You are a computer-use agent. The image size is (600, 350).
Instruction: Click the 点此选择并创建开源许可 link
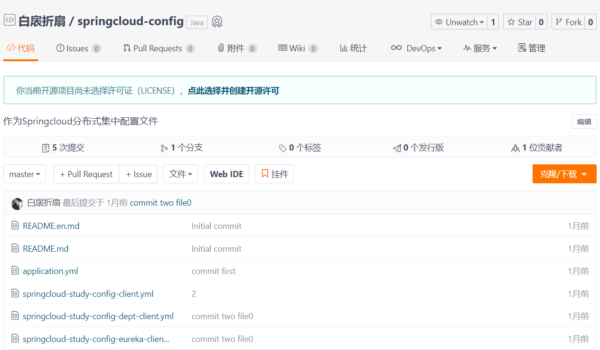[x=233, y=90]
